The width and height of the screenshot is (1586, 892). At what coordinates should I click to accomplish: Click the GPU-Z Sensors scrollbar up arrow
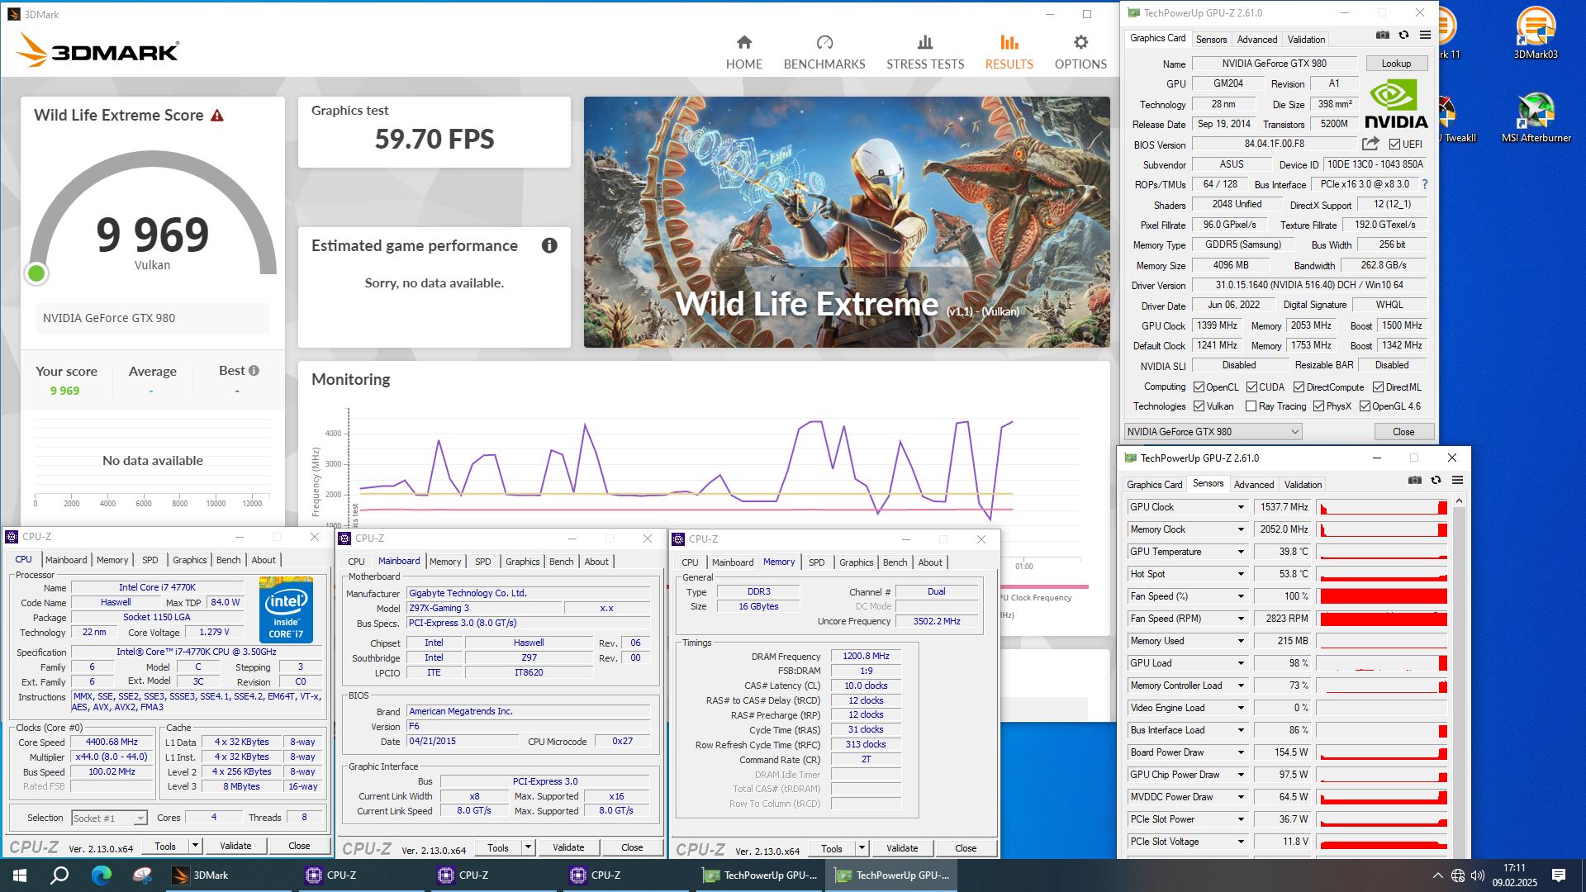[1459, 501]
